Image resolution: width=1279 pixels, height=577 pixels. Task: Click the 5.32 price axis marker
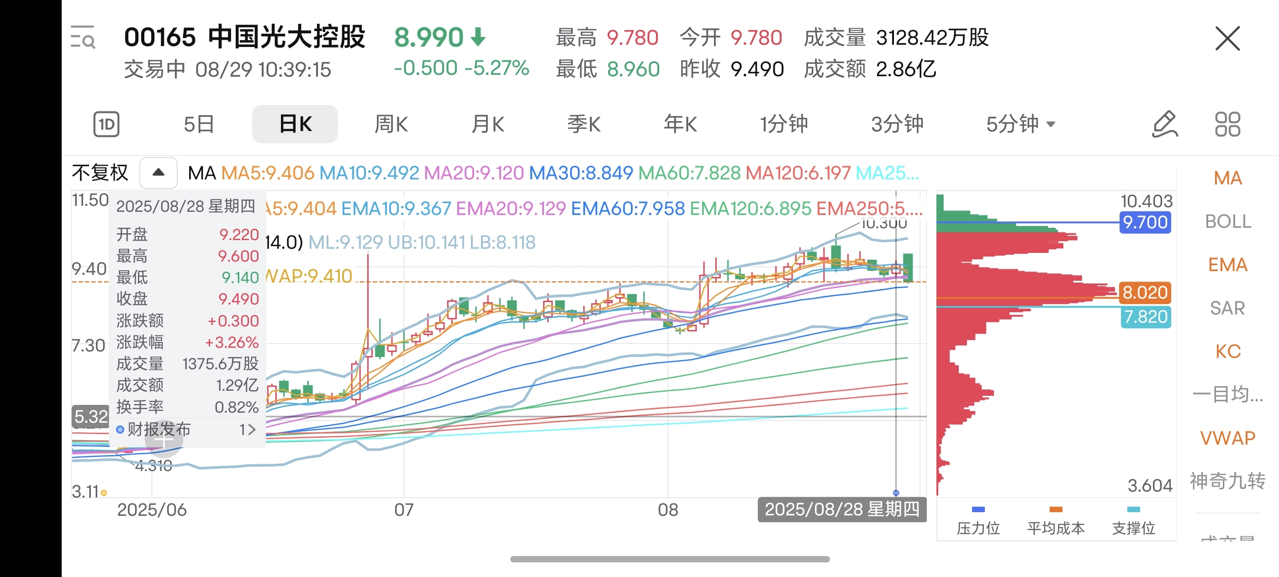click(x=90, y=417)
